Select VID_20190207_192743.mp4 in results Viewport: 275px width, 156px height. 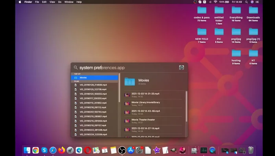tap(95, 112)
